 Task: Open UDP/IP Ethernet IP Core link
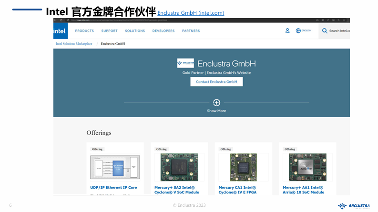113,187
